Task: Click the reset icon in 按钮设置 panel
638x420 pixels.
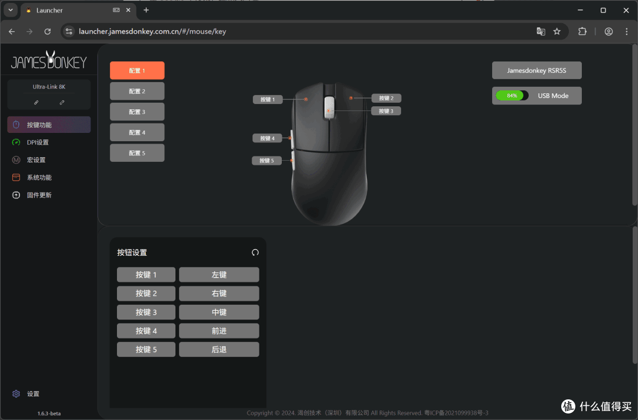Action: (255, 252)
